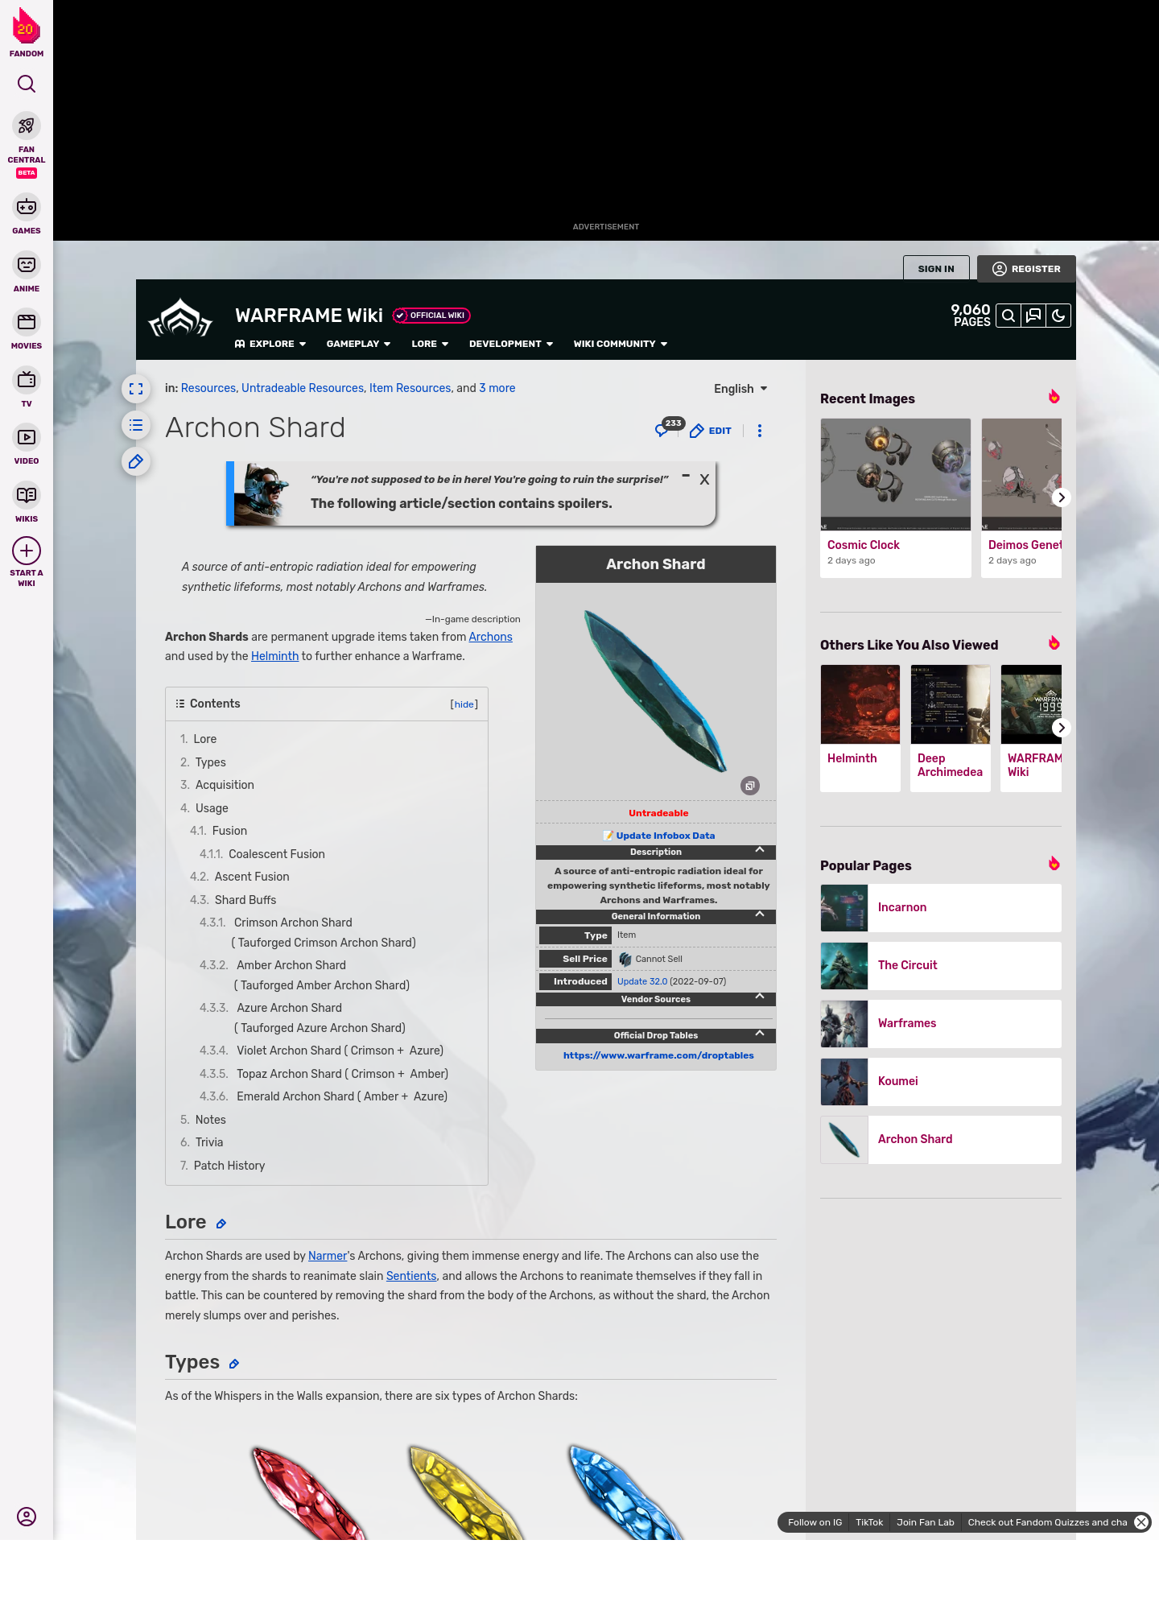This screenshot has width=1159, height=1610.
Task: Open Wikis book icon
Action: pos(27,495)
